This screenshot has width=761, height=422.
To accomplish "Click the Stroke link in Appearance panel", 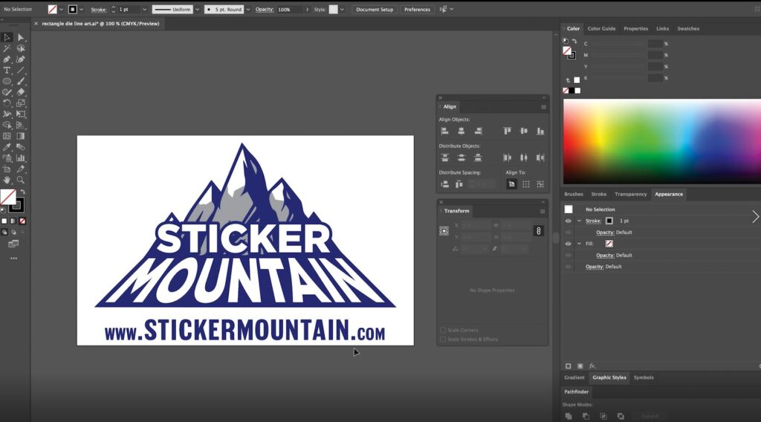I will [592, 221].
